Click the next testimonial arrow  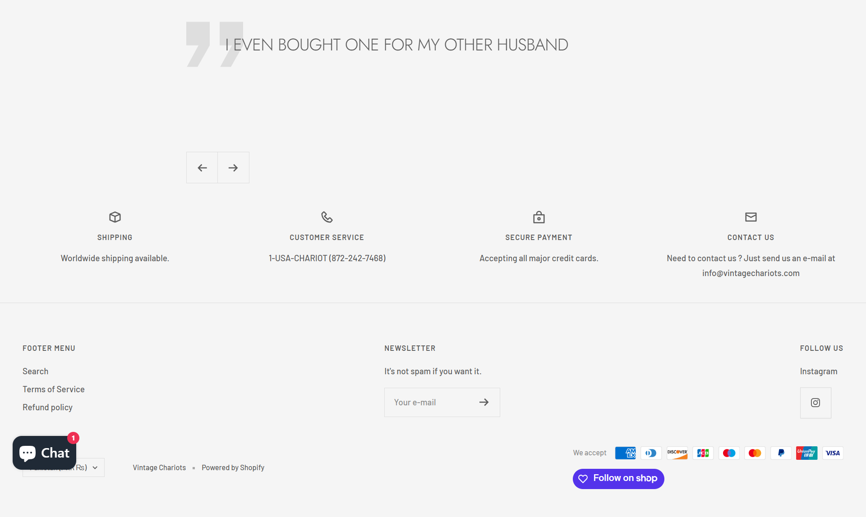233,168
